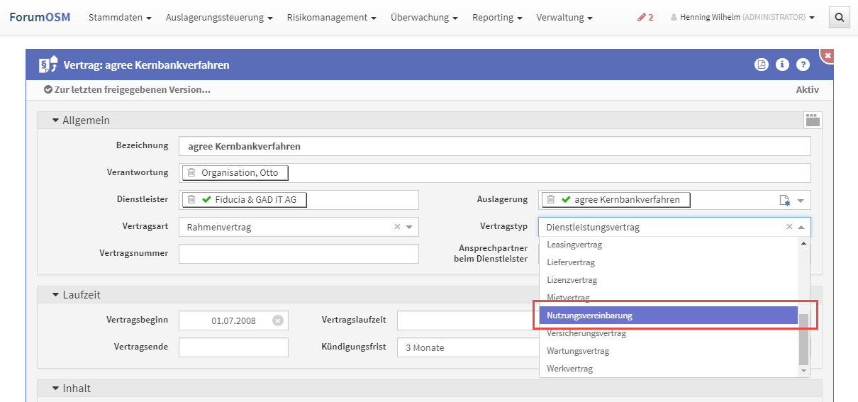Screen dimensions: 858x402
Task: Toggle the layout view icon in Allgemein
Action: click(x=813, y=120)
